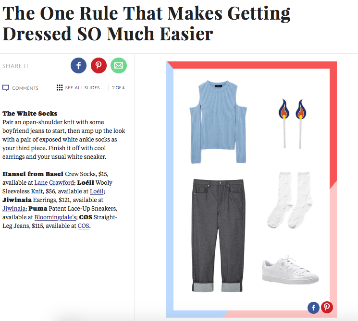
Task: Click the matchstick flame earrings image
Action: 293,124
